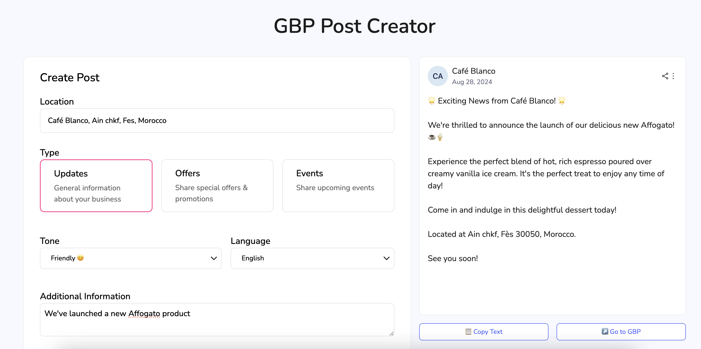Click inside the Location input field
Screen dimensions: 701x349
pyautogui.click(x=217, y=121)
